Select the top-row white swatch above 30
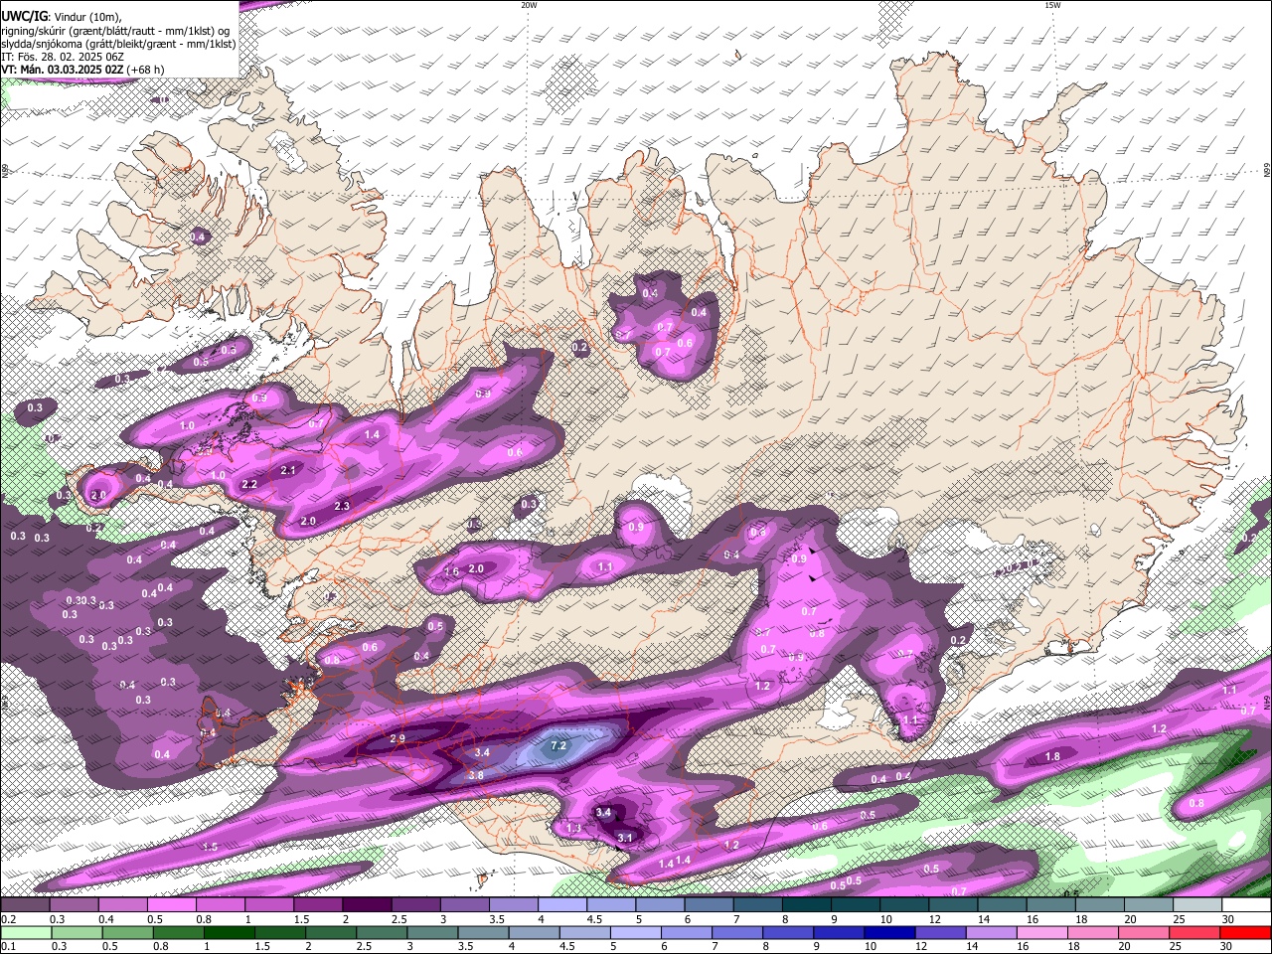Viewport: 1272px width, 954px height. click(1247, 905)
